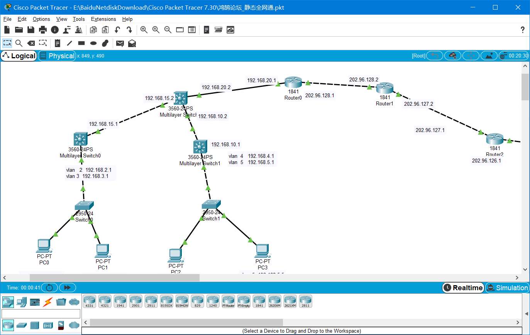Save the network with floppy icon

point(31,30)
